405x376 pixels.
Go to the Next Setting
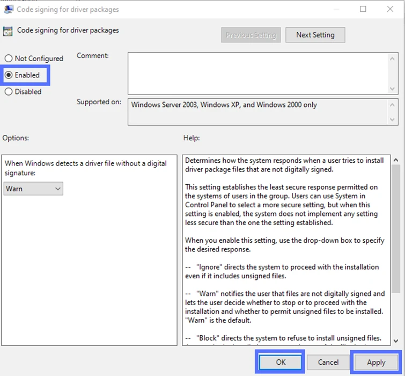(315, 35)
